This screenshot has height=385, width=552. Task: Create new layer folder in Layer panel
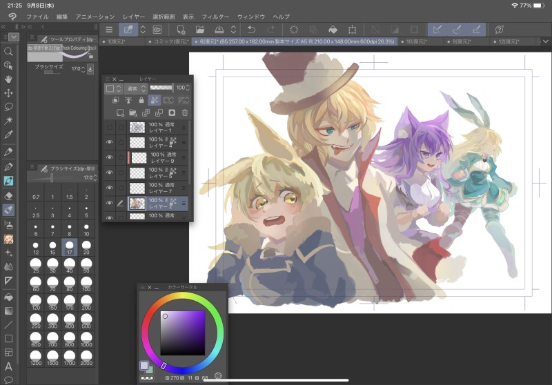pyautogui.click(x=132, y=112)
